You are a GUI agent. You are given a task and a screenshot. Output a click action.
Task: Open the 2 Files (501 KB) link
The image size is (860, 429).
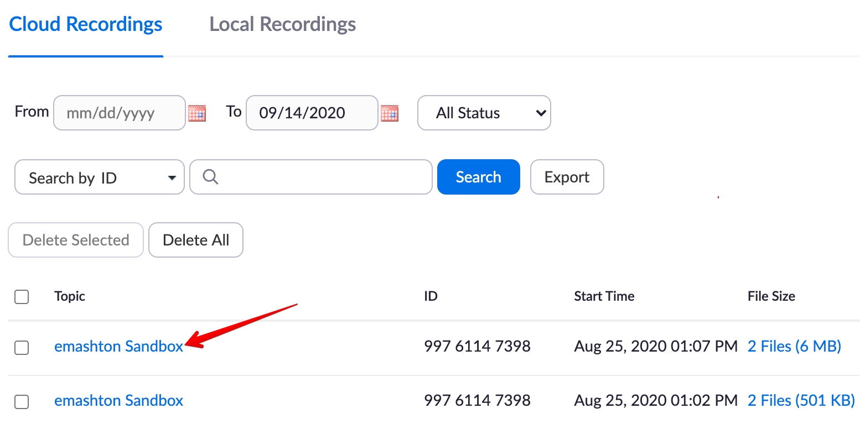point(801,401)
